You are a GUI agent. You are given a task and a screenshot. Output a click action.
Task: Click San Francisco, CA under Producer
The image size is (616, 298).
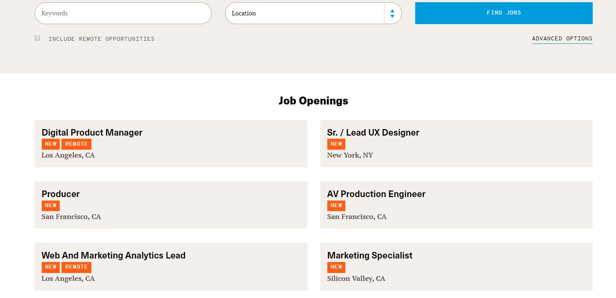pos(71,217)
